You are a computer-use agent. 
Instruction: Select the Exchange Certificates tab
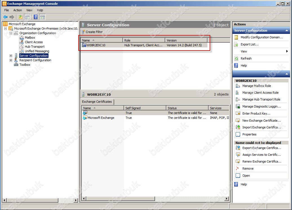click(x=97, y=102)
